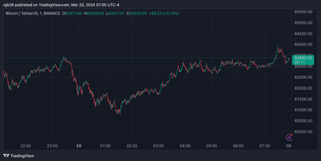Click the 05:00 time axis label
Viewport: 321px width, 161px height.
click(x=212, y=146)
